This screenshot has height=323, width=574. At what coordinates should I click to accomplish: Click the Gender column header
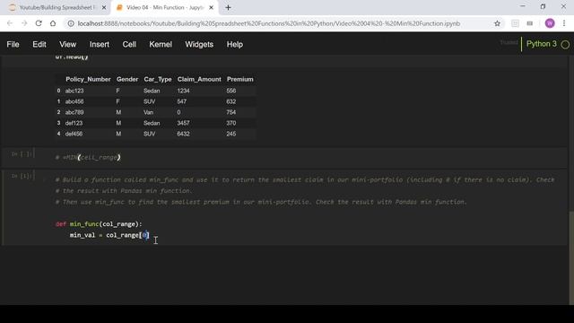127,79
